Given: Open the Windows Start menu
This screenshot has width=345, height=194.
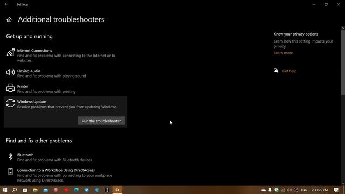Looking at the screenshot, I should pyautogui.click(x=5, y=190).
